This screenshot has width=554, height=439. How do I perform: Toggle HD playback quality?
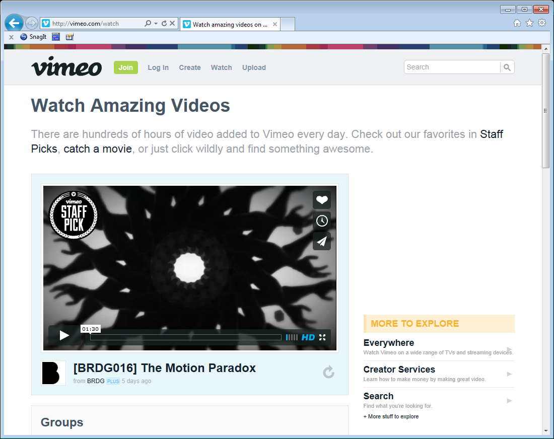coord(308,337)
